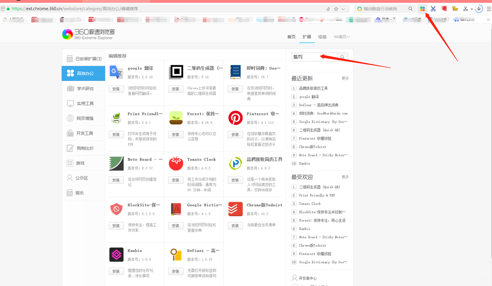492x286 pixels.
Task: Select the 开发工具 category
Action: coord(84,133)
